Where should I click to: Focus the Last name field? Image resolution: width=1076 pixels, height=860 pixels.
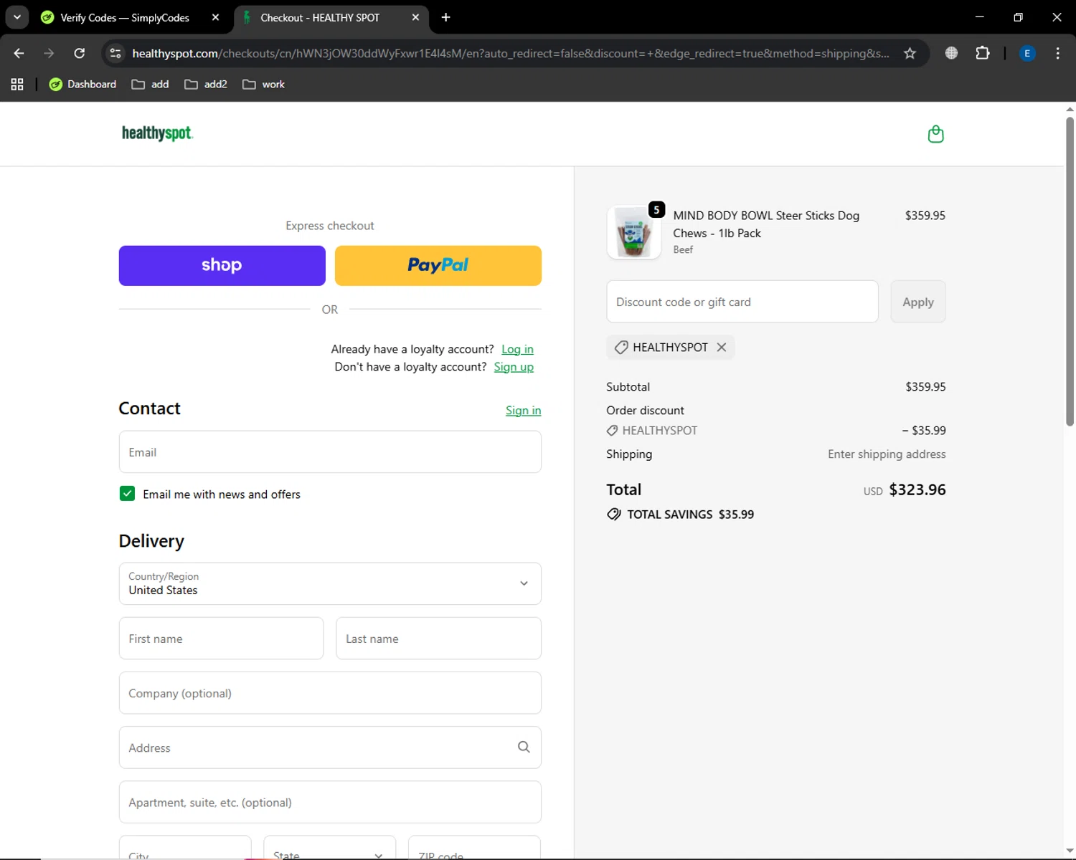tap(438, 639)
